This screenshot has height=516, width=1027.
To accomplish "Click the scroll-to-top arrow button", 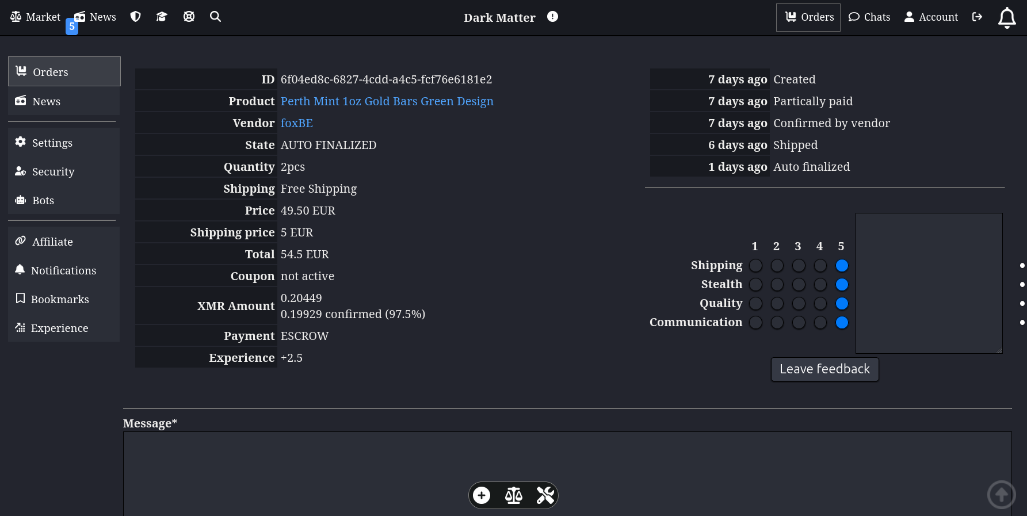I will coord(1002,494).
